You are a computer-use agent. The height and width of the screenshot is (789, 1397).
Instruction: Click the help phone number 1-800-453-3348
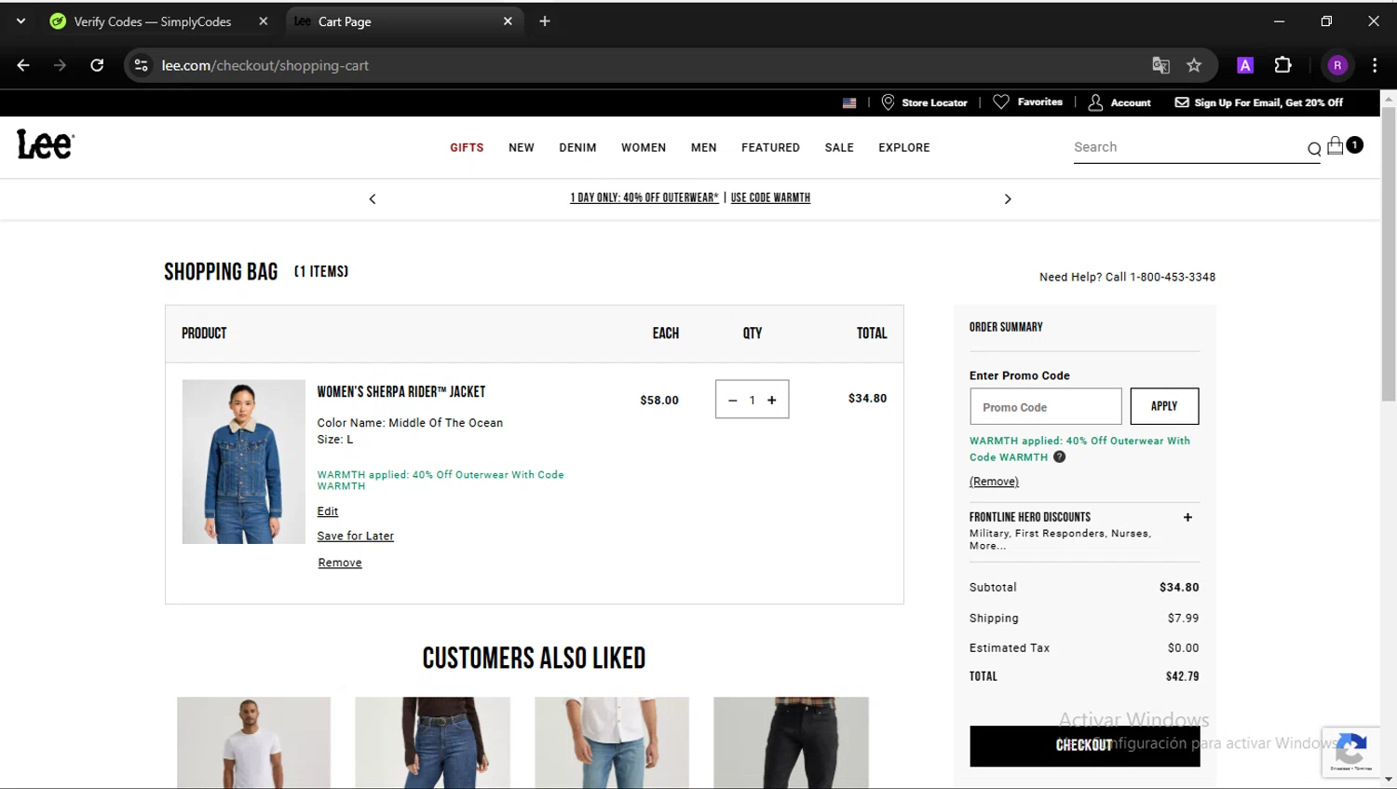[1173, 277]
